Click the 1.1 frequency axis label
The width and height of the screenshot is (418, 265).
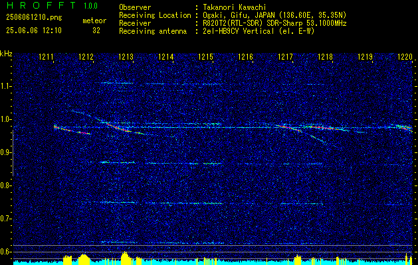(x=5, y=86)
